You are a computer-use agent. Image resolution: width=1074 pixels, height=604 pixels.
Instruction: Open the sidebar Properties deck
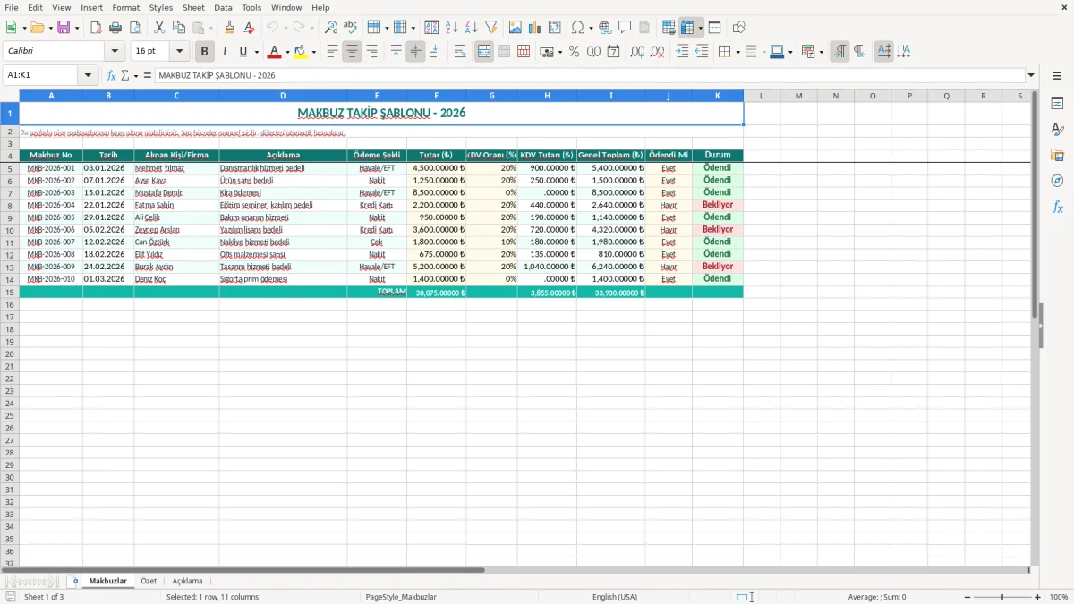tap(1057, 104)
